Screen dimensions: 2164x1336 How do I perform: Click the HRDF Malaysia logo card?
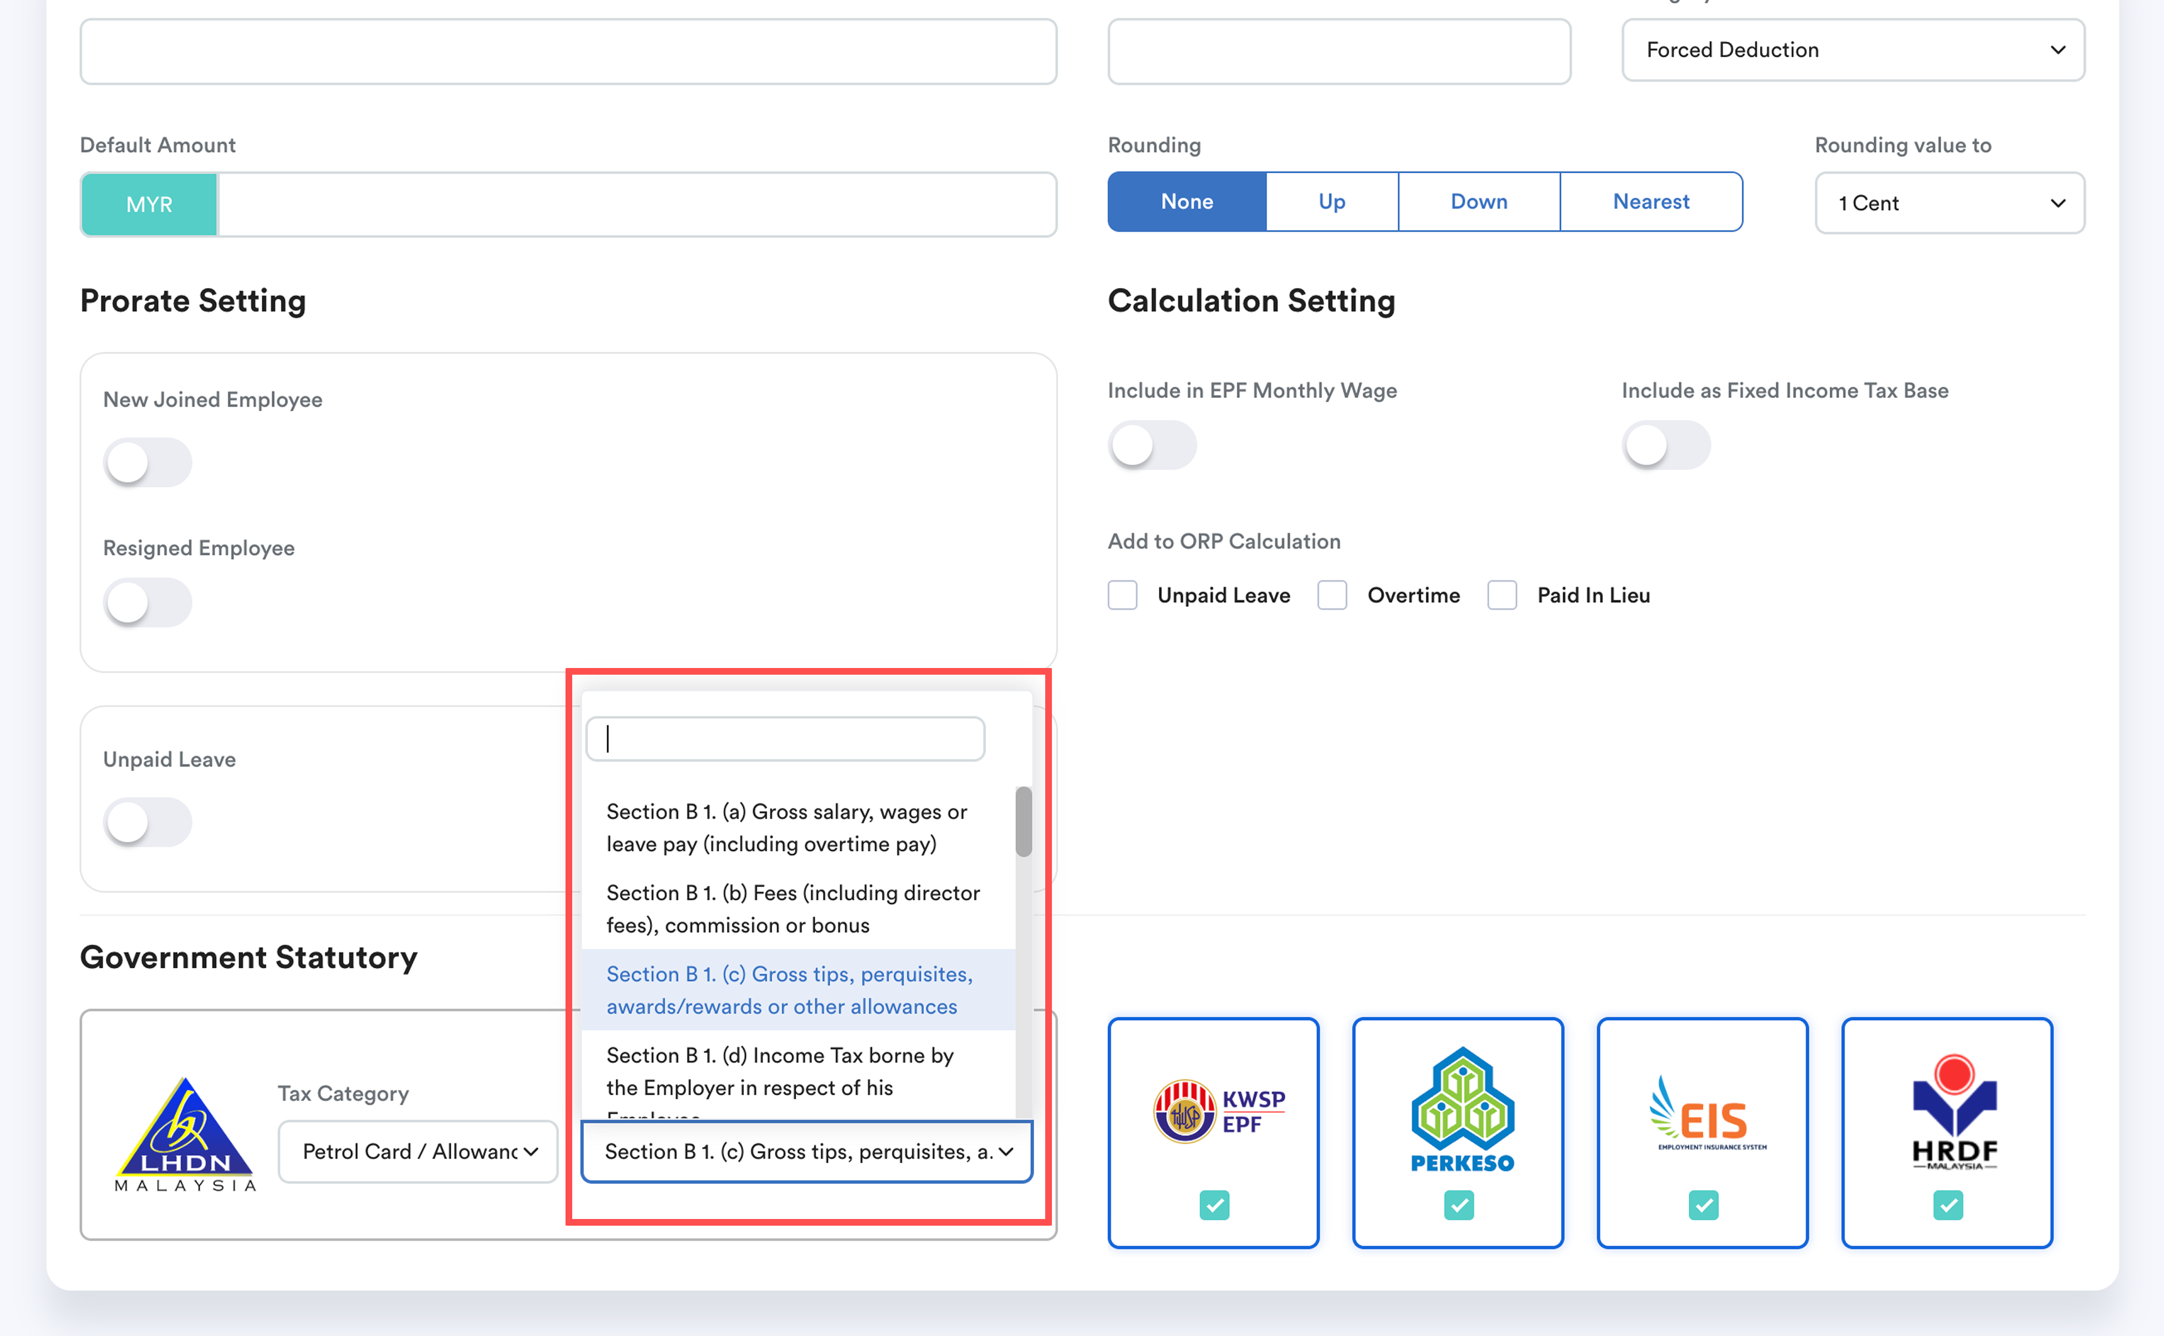tap(1947, 1111)
